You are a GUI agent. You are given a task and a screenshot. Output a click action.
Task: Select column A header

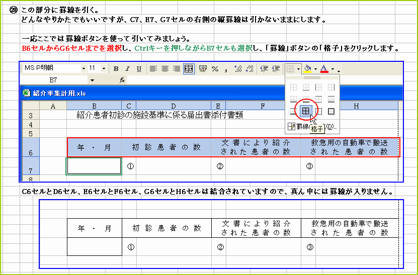53,106
